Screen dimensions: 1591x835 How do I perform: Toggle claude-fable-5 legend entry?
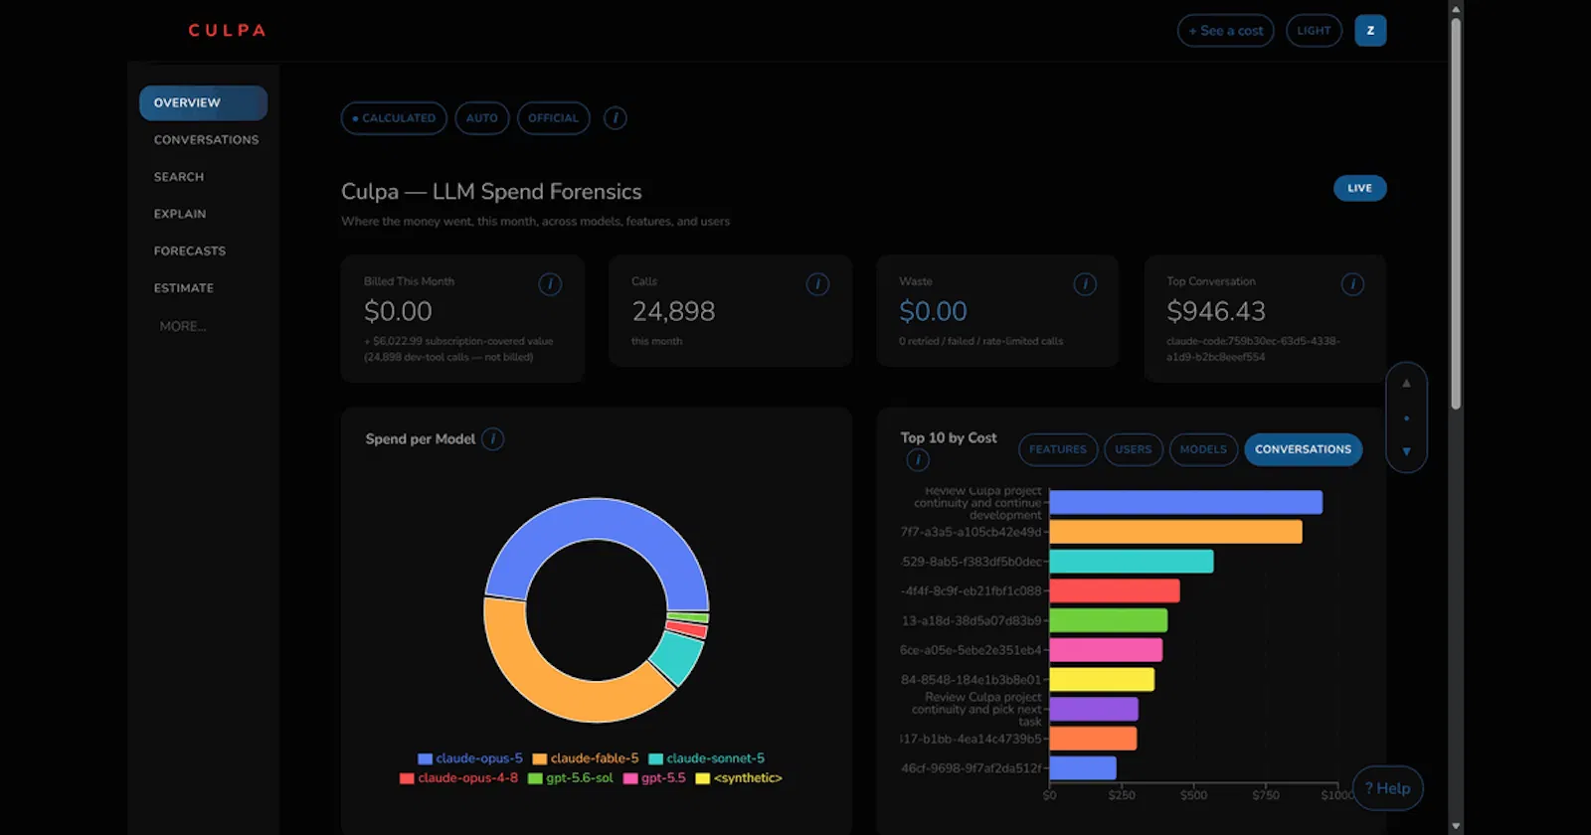tap(586, 758)
